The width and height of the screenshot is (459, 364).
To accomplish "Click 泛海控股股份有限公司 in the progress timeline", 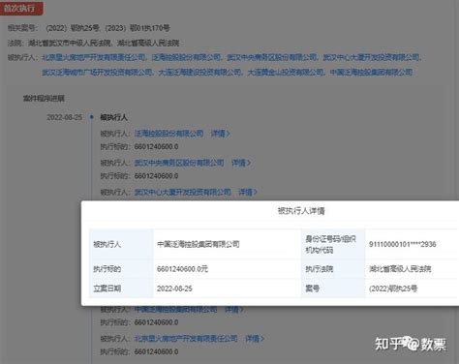I will tap(168, 134).
